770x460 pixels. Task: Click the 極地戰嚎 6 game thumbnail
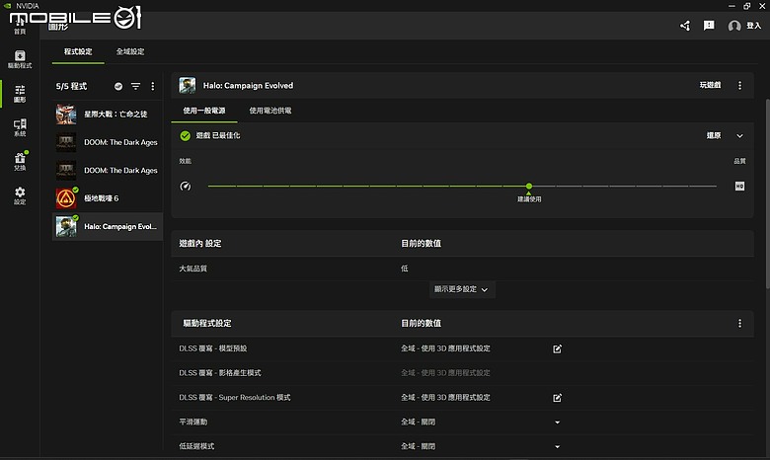[66, 198]
